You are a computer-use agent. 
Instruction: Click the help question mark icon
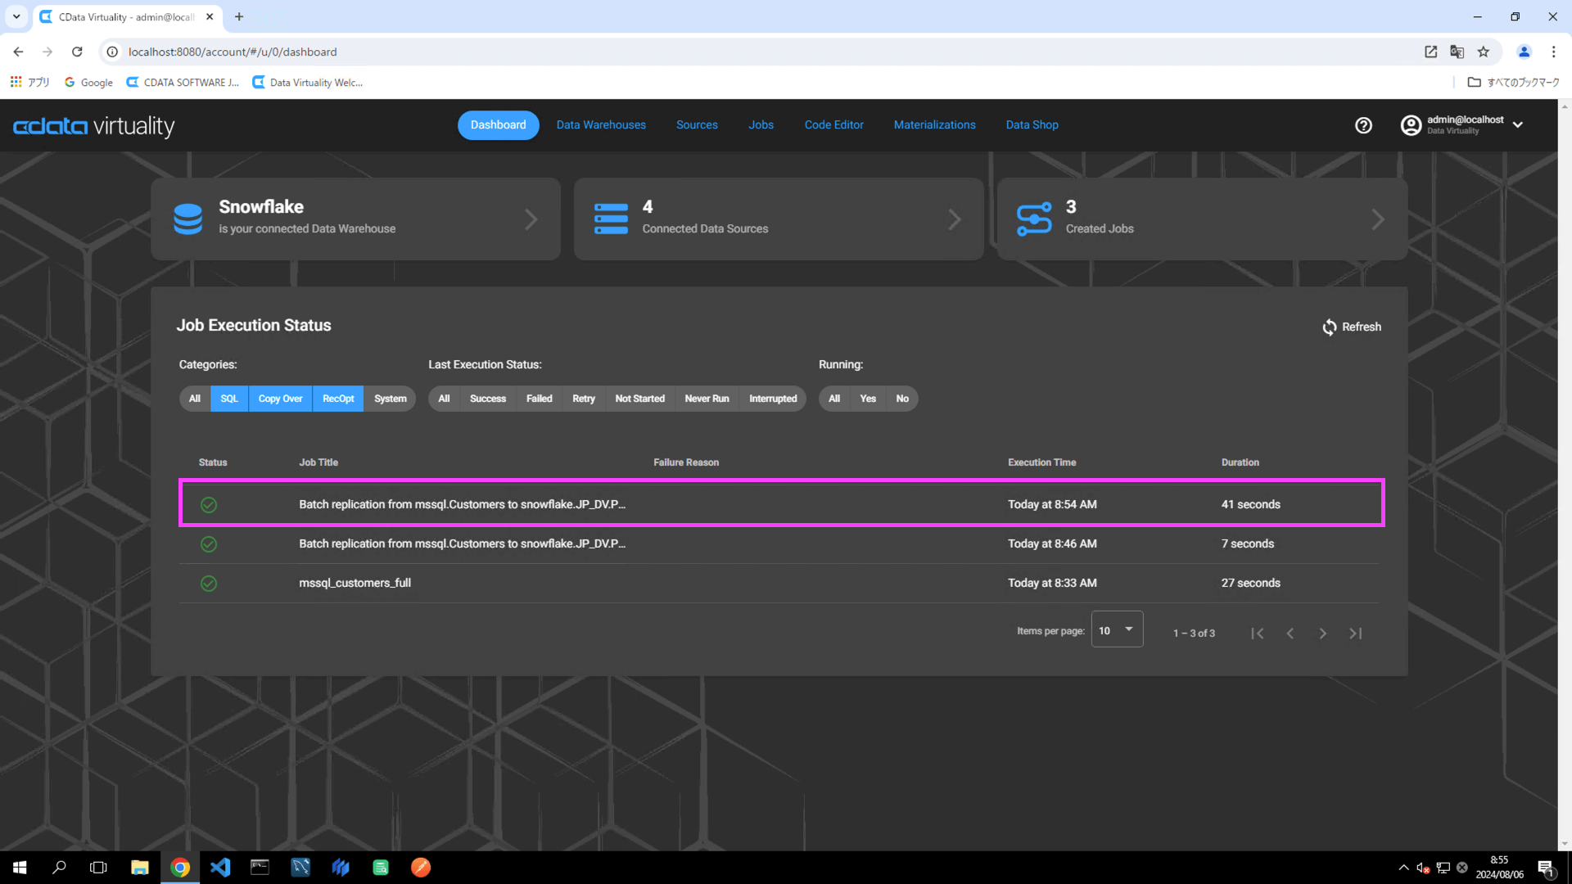click(x=1363, y=125)
